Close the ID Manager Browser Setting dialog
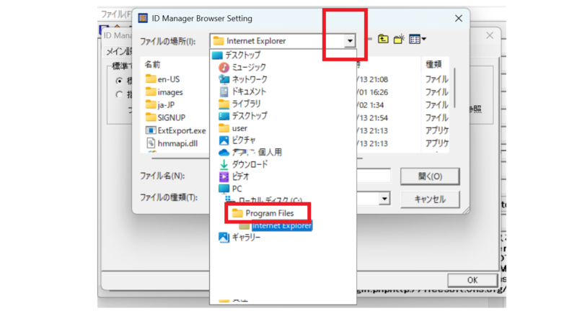 459,19
